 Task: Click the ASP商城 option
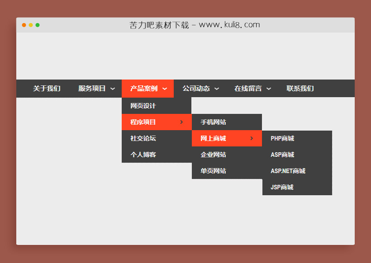(282, 155)
